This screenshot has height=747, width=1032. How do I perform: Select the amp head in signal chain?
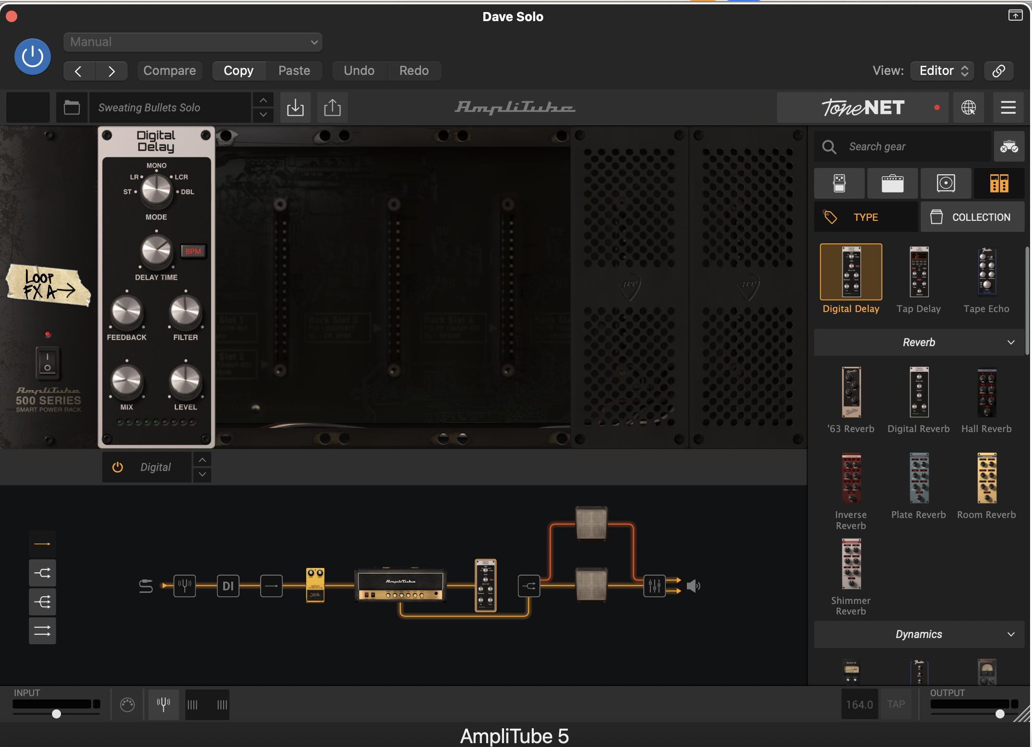tap(400, 585)
